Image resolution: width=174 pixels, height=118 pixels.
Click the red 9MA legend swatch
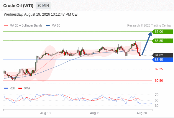(x=20, y=88)
